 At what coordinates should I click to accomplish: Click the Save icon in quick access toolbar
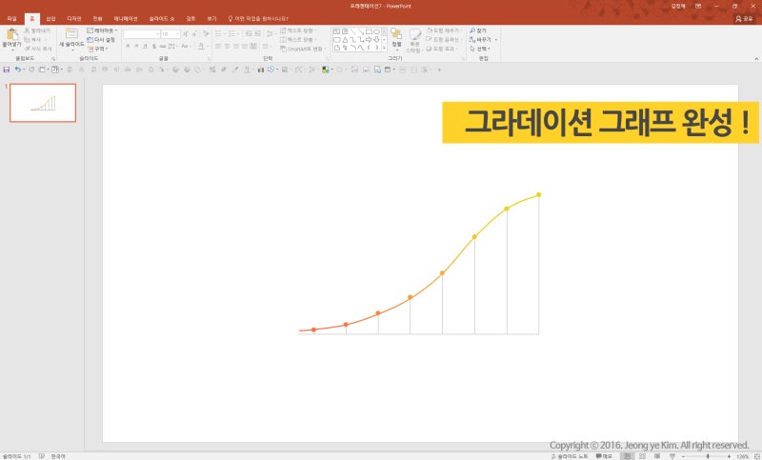click(7, 70)
